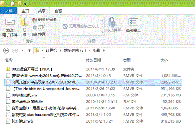Select 《阿凡达》中英双字 1280×720.RMVB
Image resolution: width=195 pixels, height=138 pixels.
pos(44,82)
